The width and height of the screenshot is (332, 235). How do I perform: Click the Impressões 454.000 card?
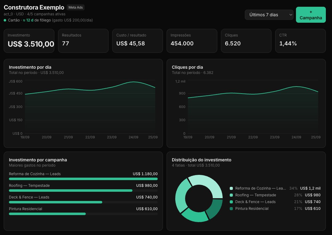click(192, 41)
